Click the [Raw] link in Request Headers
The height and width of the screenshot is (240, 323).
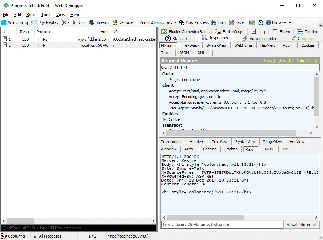(268, 61)
